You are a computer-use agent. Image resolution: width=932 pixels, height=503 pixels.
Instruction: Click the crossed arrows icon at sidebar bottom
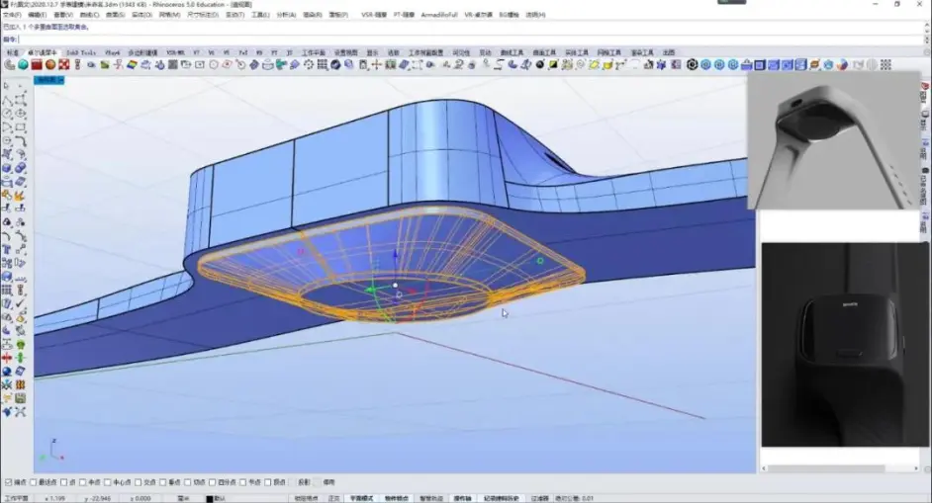click(x=20, y=411)
